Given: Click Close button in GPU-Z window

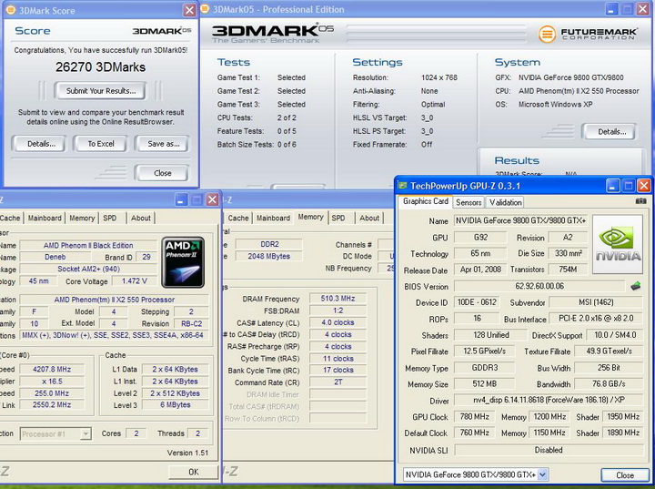Looking at the screenshot, I should coord(624,474).
